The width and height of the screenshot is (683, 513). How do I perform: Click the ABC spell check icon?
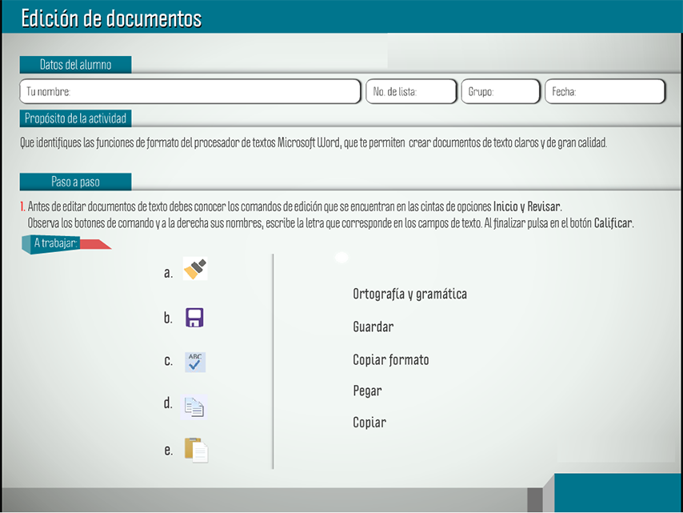click(195, 362)
